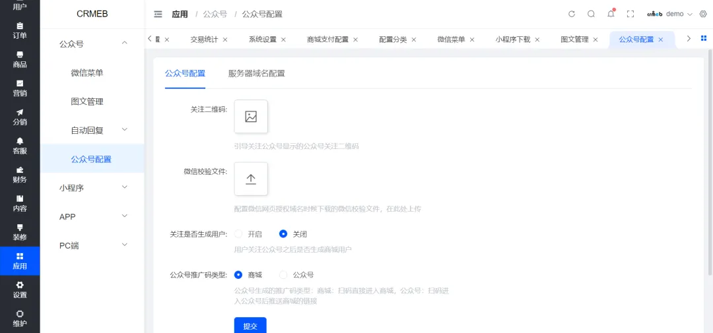
Task: Toggle fullscreen mode icon
Action: pyautogui.click(x=630, y=14)
